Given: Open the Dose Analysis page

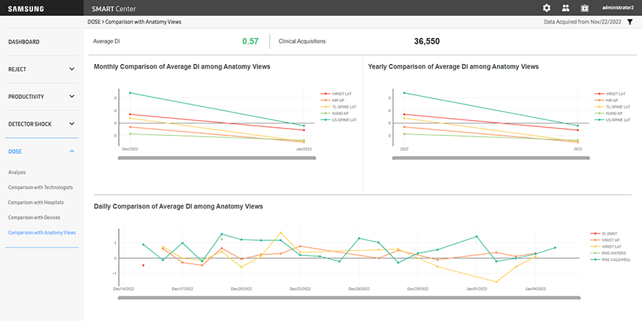Looking at the screenshot, I should [x=17, y=172].
